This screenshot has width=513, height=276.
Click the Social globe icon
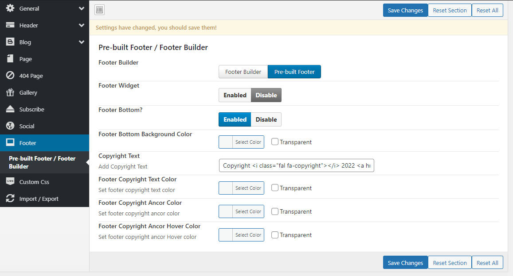point(10,126)
